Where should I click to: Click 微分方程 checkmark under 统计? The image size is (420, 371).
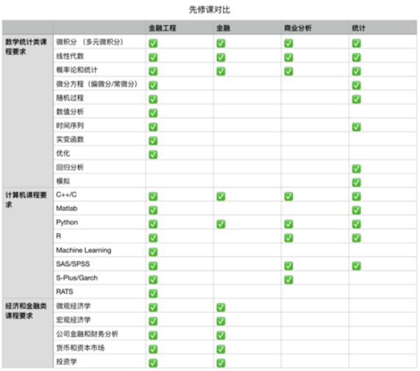pos(357,85)
